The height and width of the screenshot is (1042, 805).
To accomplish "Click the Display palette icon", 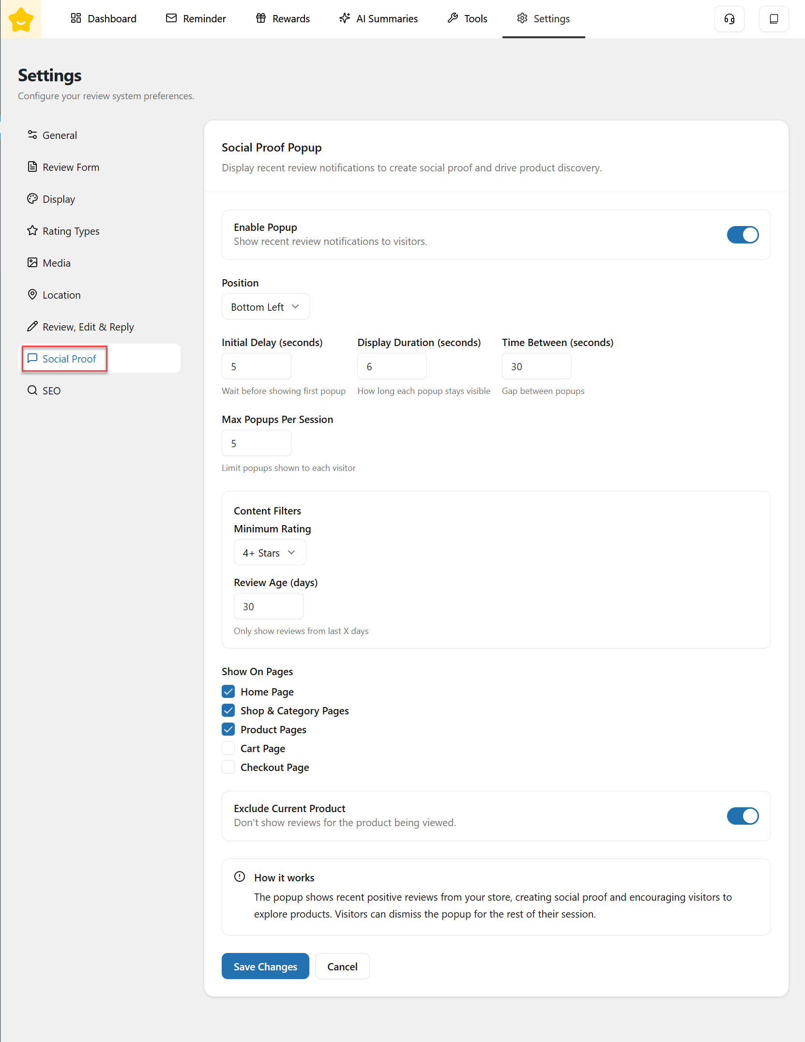I will coord(32,199).
